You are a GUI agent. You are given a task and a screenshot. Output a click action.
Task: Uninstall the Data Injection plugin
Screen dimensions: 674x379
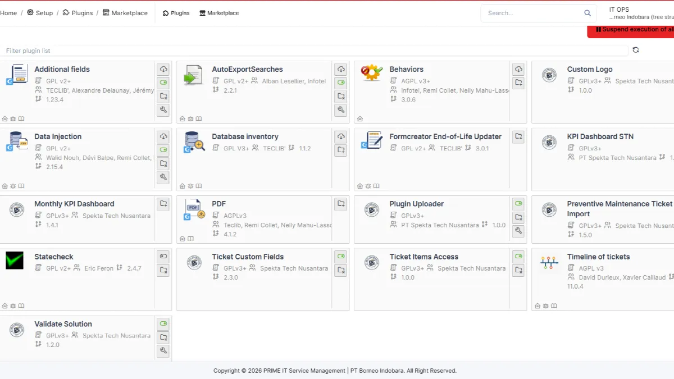pyautogui.click(x=163, y=164)
